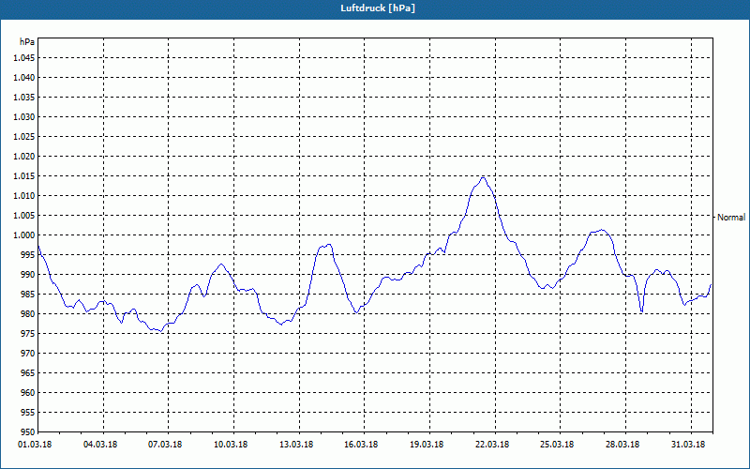
Task: Click the 'hPa' unit label on the axis
Action: [x=27, y=42]
